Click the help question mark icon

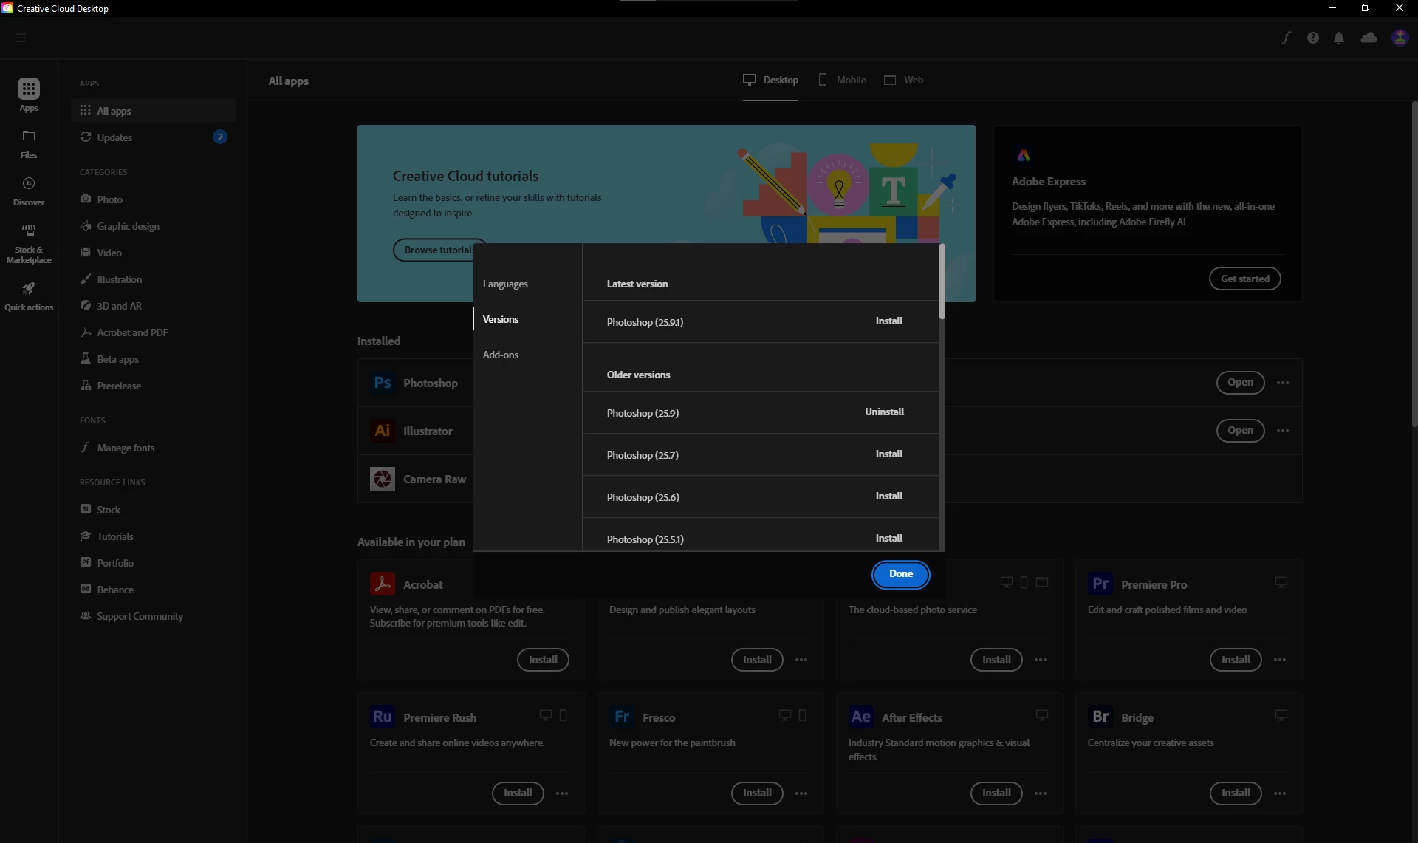tap(1312, 38)
